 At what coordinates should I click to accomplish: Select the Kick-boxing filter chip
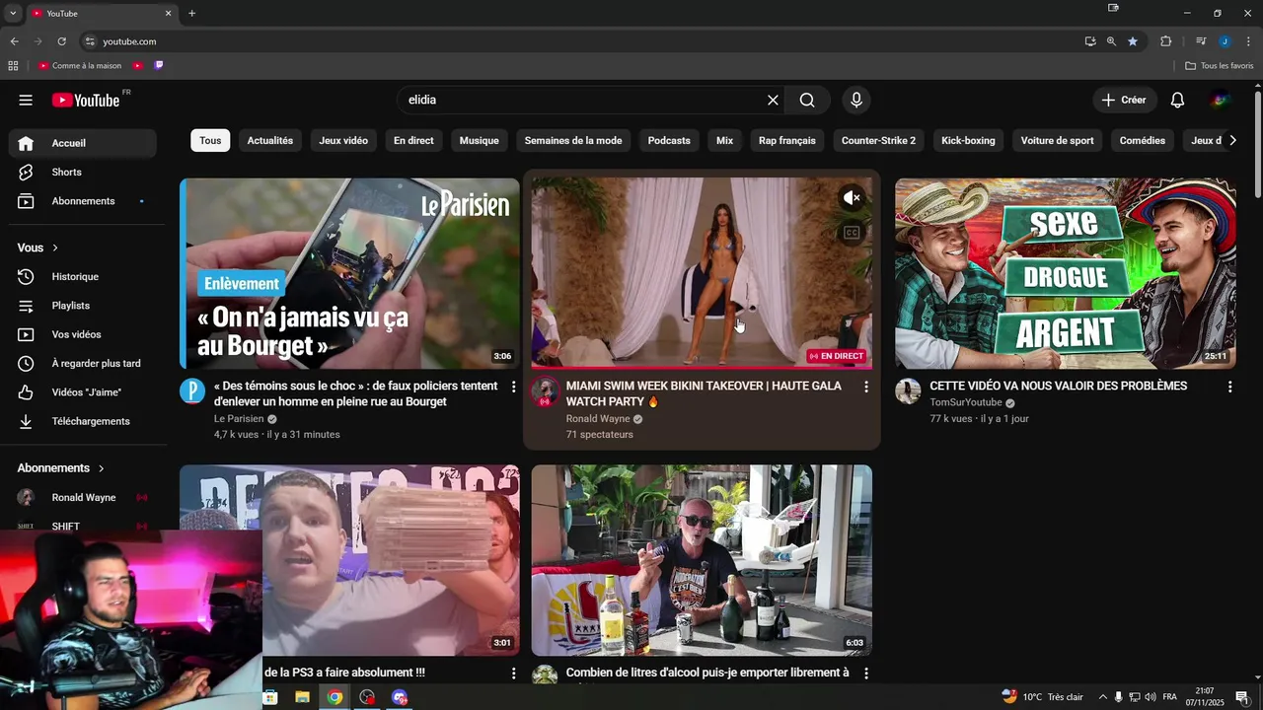coord(968,140)
